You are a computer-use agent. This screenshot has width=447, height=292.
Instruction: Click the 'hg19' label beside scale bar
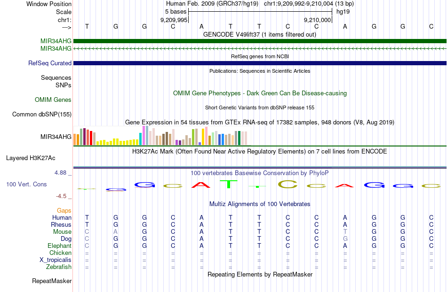[343, 12]
